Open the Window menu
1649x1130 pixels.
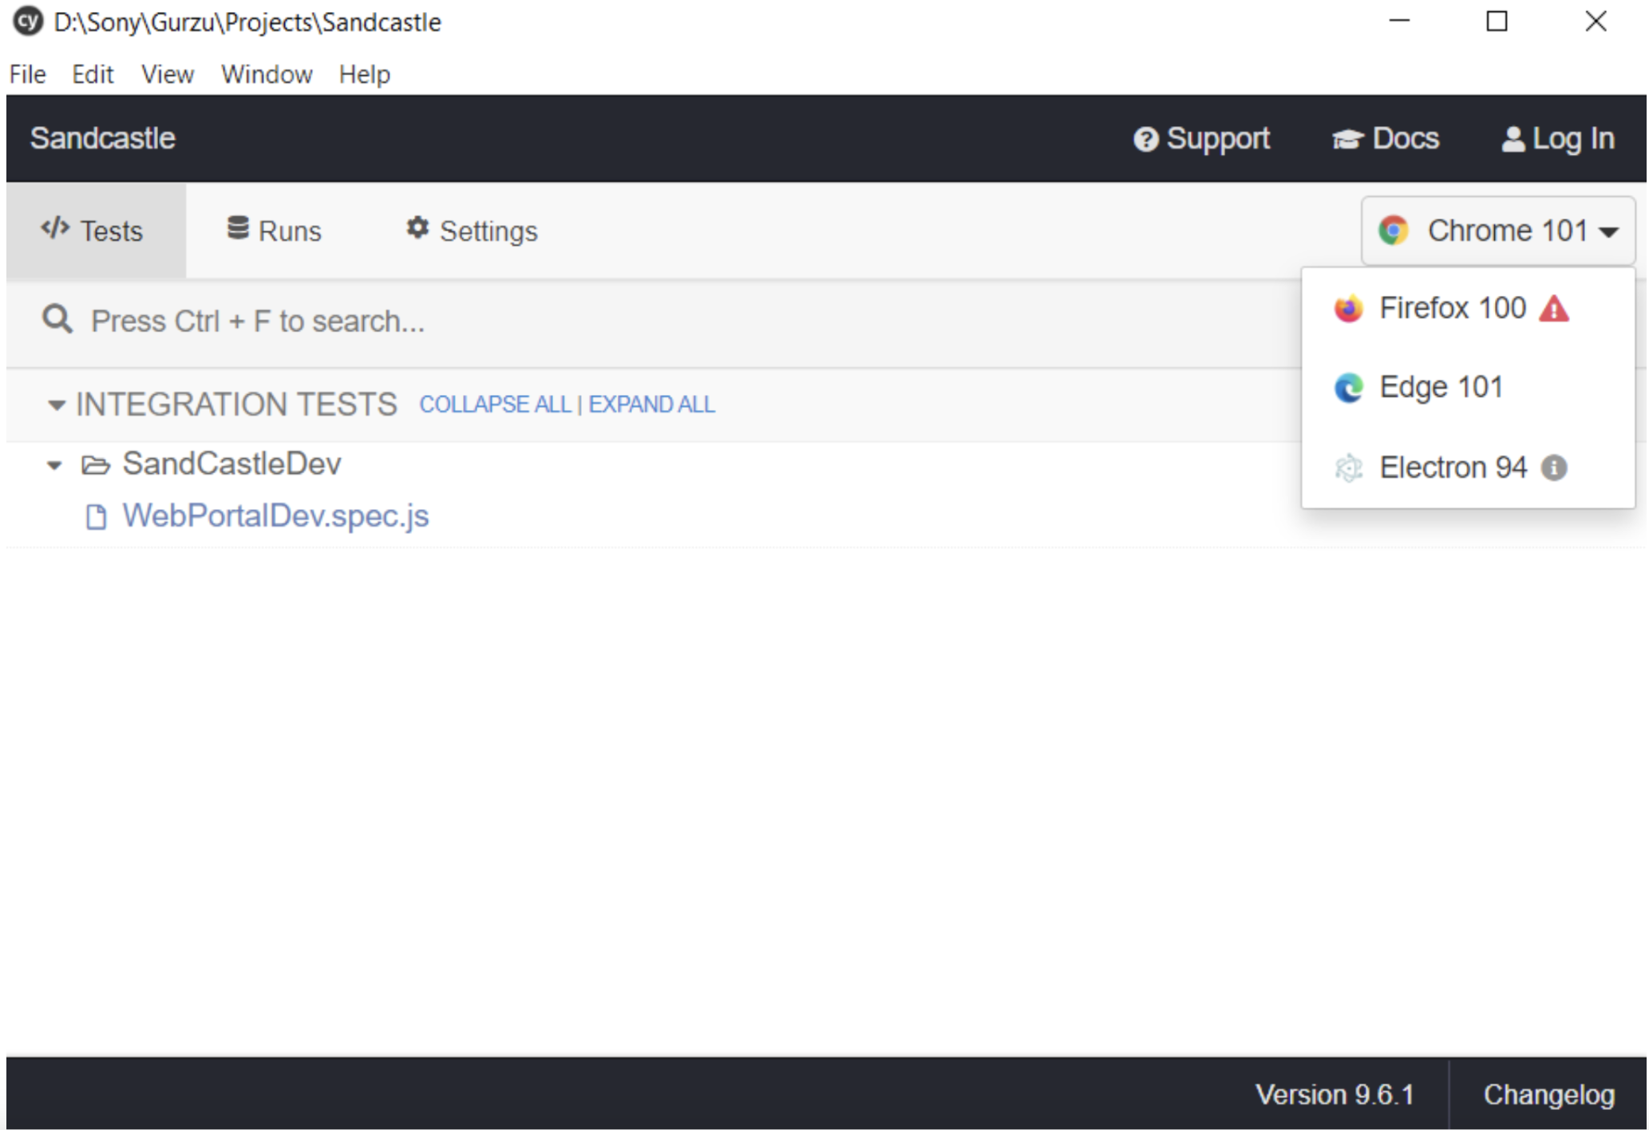click(x=267, y=74)
